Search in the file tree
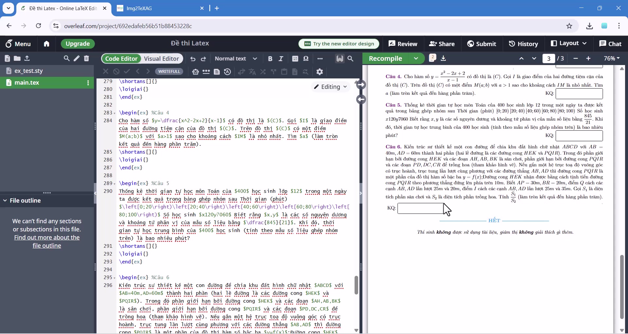628x334 pixels. [x=66, y=58]
